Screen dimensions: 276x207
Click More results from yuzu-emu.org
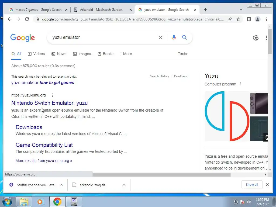click(x=44, y=161)
